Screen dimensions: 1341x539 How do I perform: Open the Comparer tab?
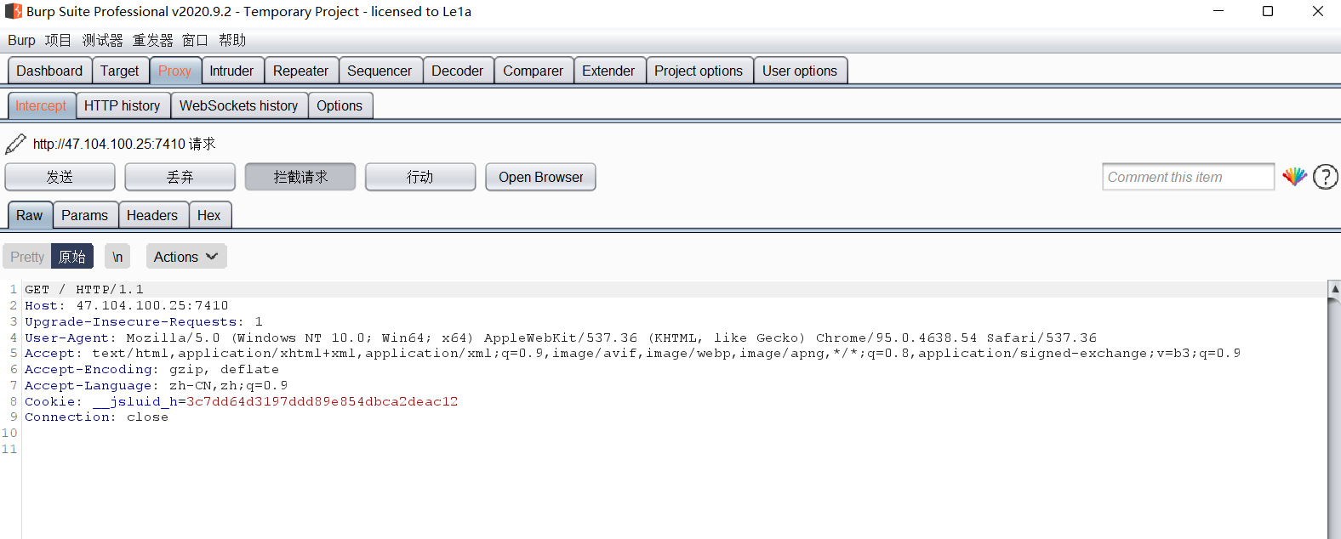(x=533, y=71)
